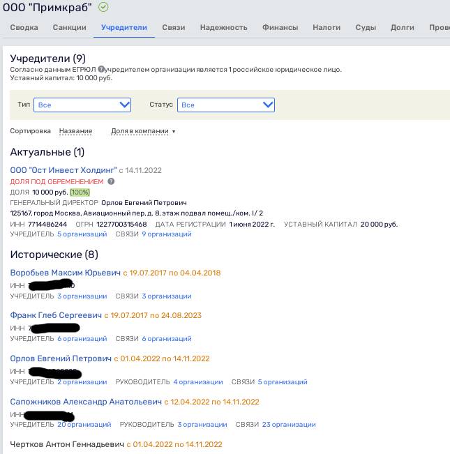This screenshot has height=454, width=450.
Task: Click the green 100% share badge
Action: 80,192
